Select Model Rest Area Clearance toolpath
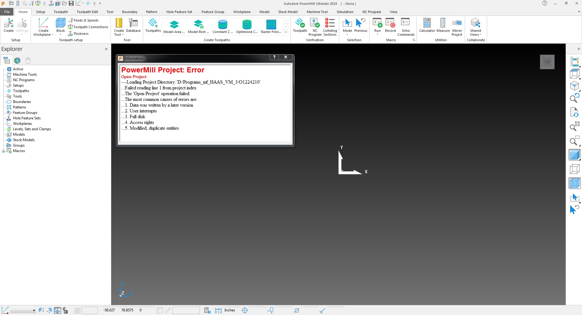 pos(199,27)
